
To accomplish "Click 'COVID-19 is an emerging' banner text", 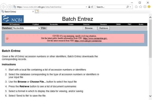I will pos(74,36).
